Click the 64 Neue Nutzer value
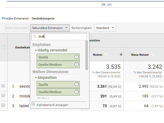The image size is (164, 123). [x=146, y=106]
